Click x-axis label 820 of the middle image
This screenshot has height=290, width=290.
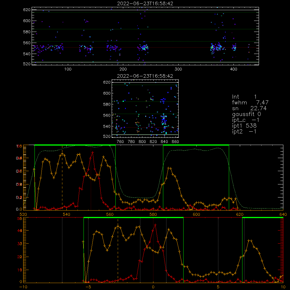153,142
